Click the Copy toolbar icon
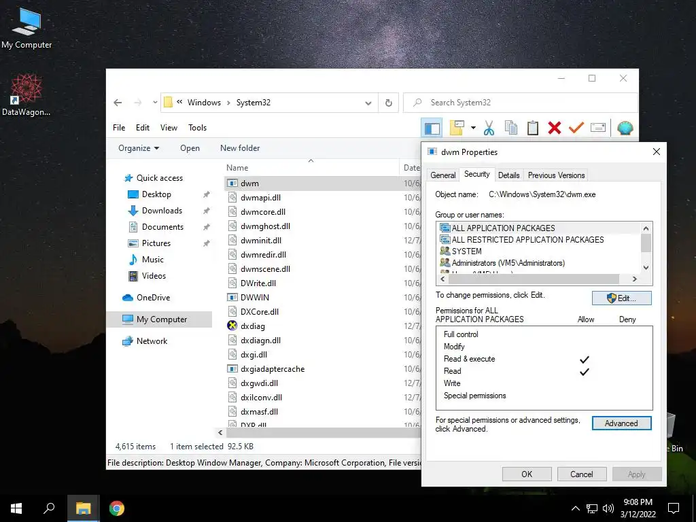 [x=511, y=128]
